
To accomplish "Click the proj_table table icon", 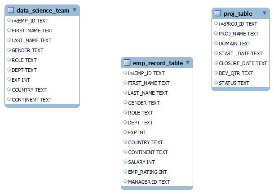I will point(217,13).
